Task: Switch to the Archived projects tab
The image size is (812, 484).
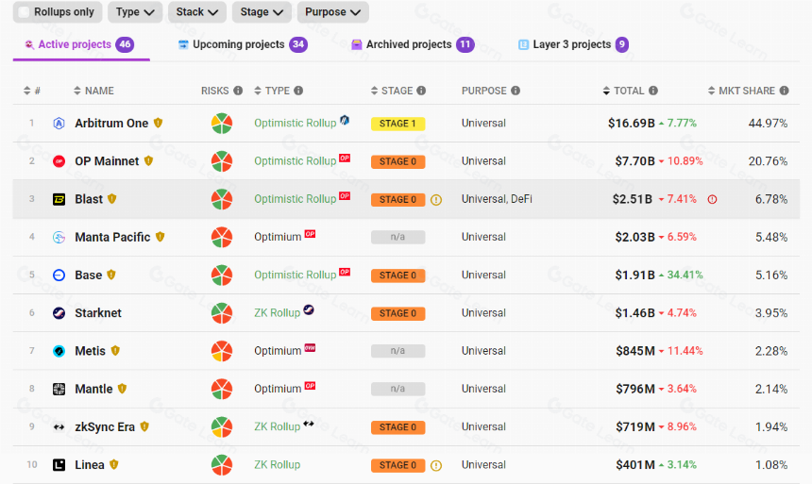Action: click(x=413, y=44)
